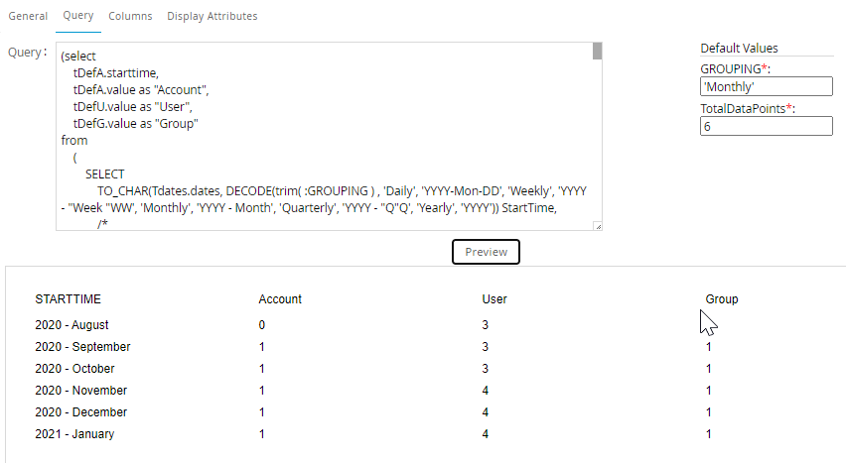Go to the Display Attributes tab
846x463 pixels.
coord(211,16)
